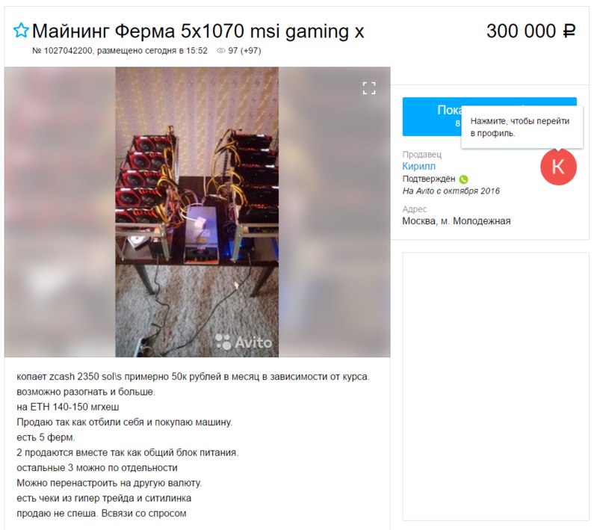
Task: Click the Avito watermark logo on photo
Action: [x=244, y=342]
